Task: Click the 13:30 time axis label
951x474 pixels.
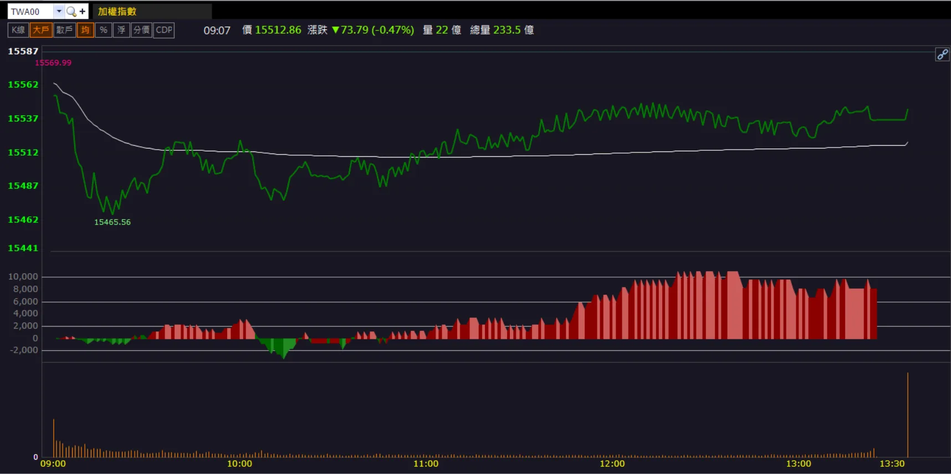Action: pyautogui.click(x=892, y=463)
